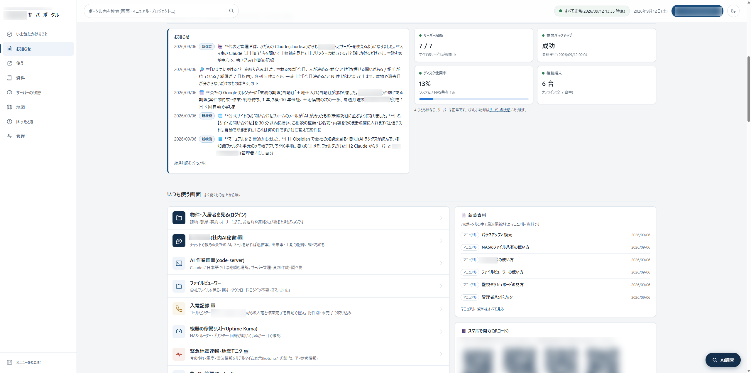Expand chevron on 物件・入居者を見る row
The height and width of the screenshot is (373, 751).
click(441, 218)
